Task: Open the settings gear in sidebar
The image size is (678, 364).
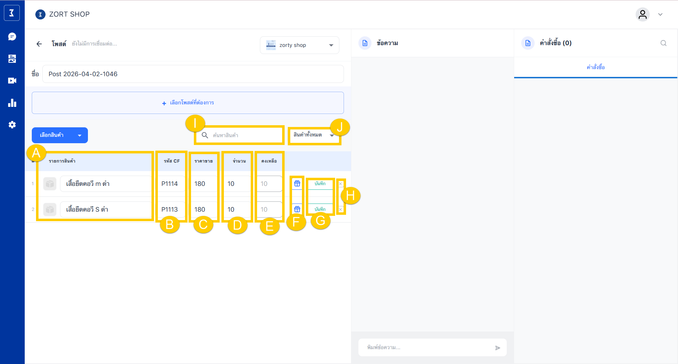Action: (x=12, y=125)
